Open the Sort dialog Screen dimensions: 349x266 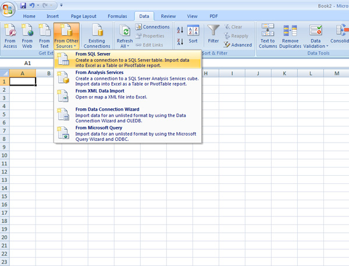193,34
